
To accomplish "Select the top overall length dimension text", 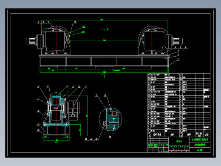I will click(x=102, y=20).
